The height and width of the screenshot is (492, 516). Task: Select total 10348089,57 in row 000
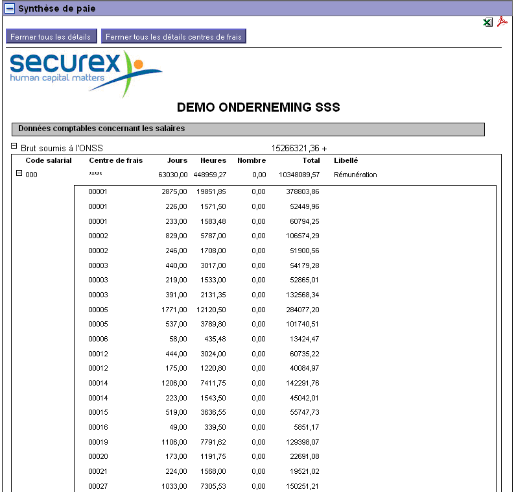click(299, 175)
